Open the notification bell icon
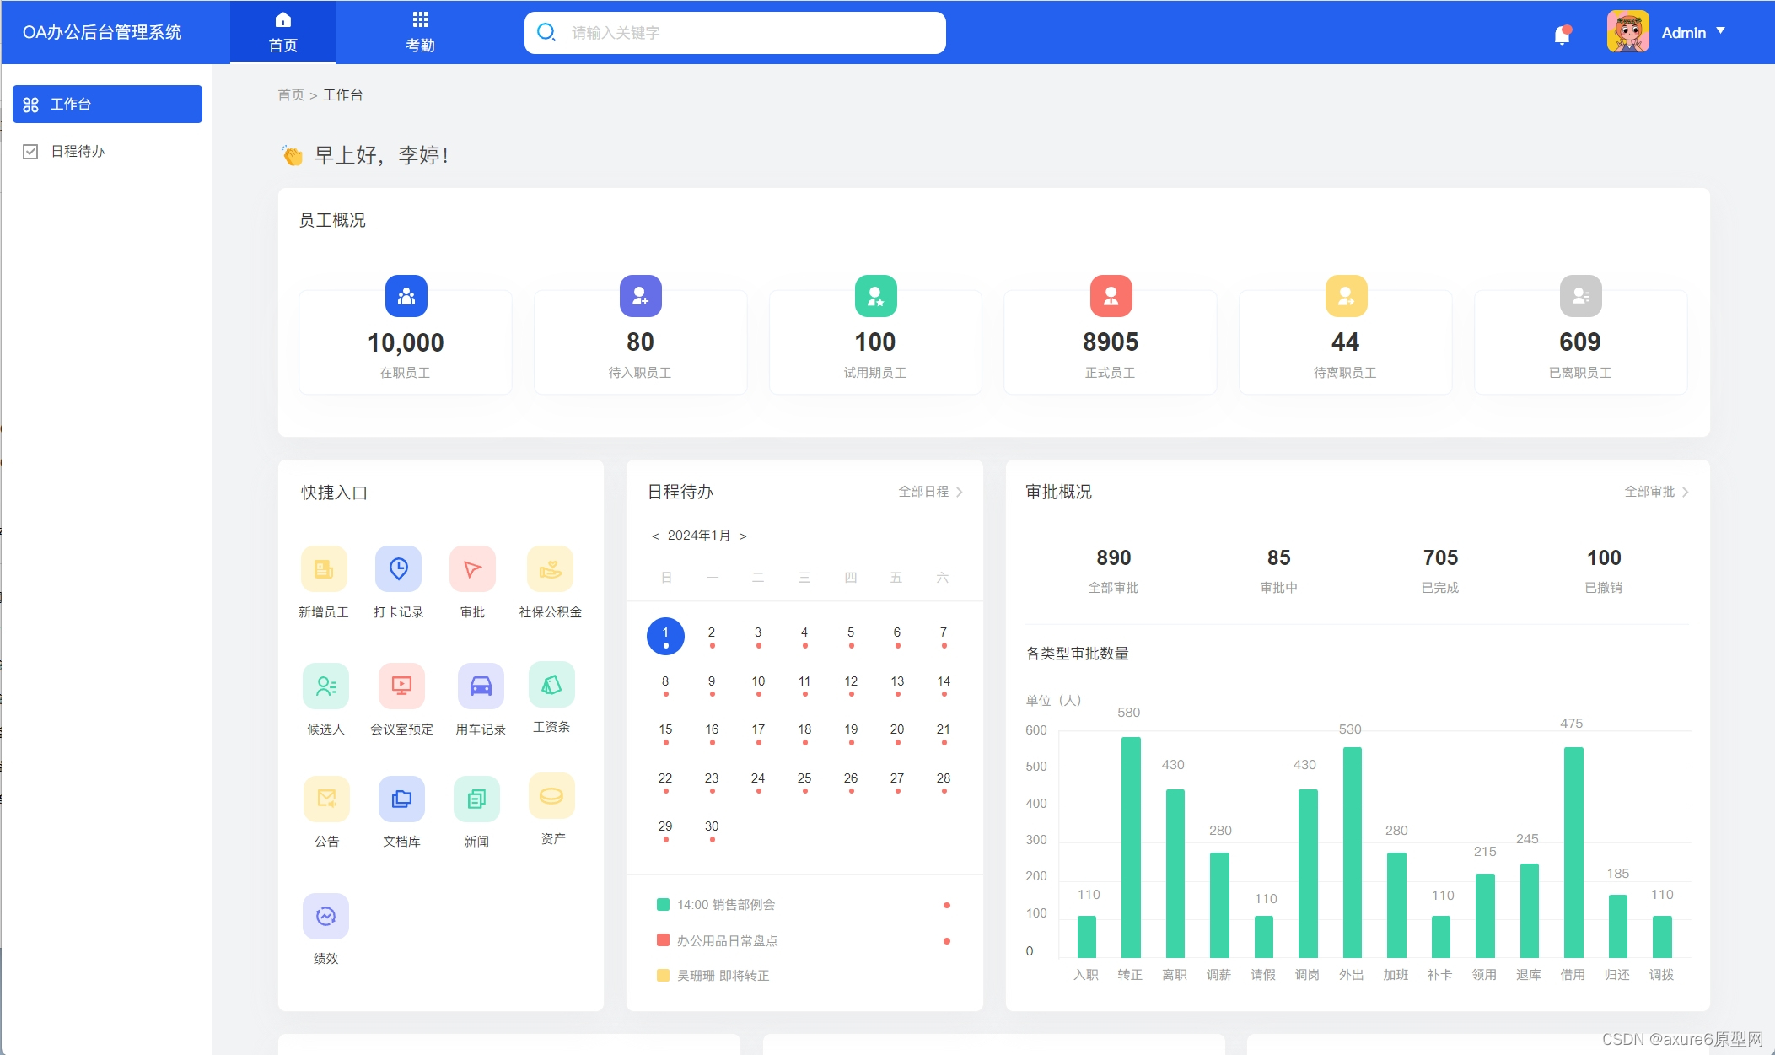Viewport: 1775px width, 1055px height. point(1563,32)
